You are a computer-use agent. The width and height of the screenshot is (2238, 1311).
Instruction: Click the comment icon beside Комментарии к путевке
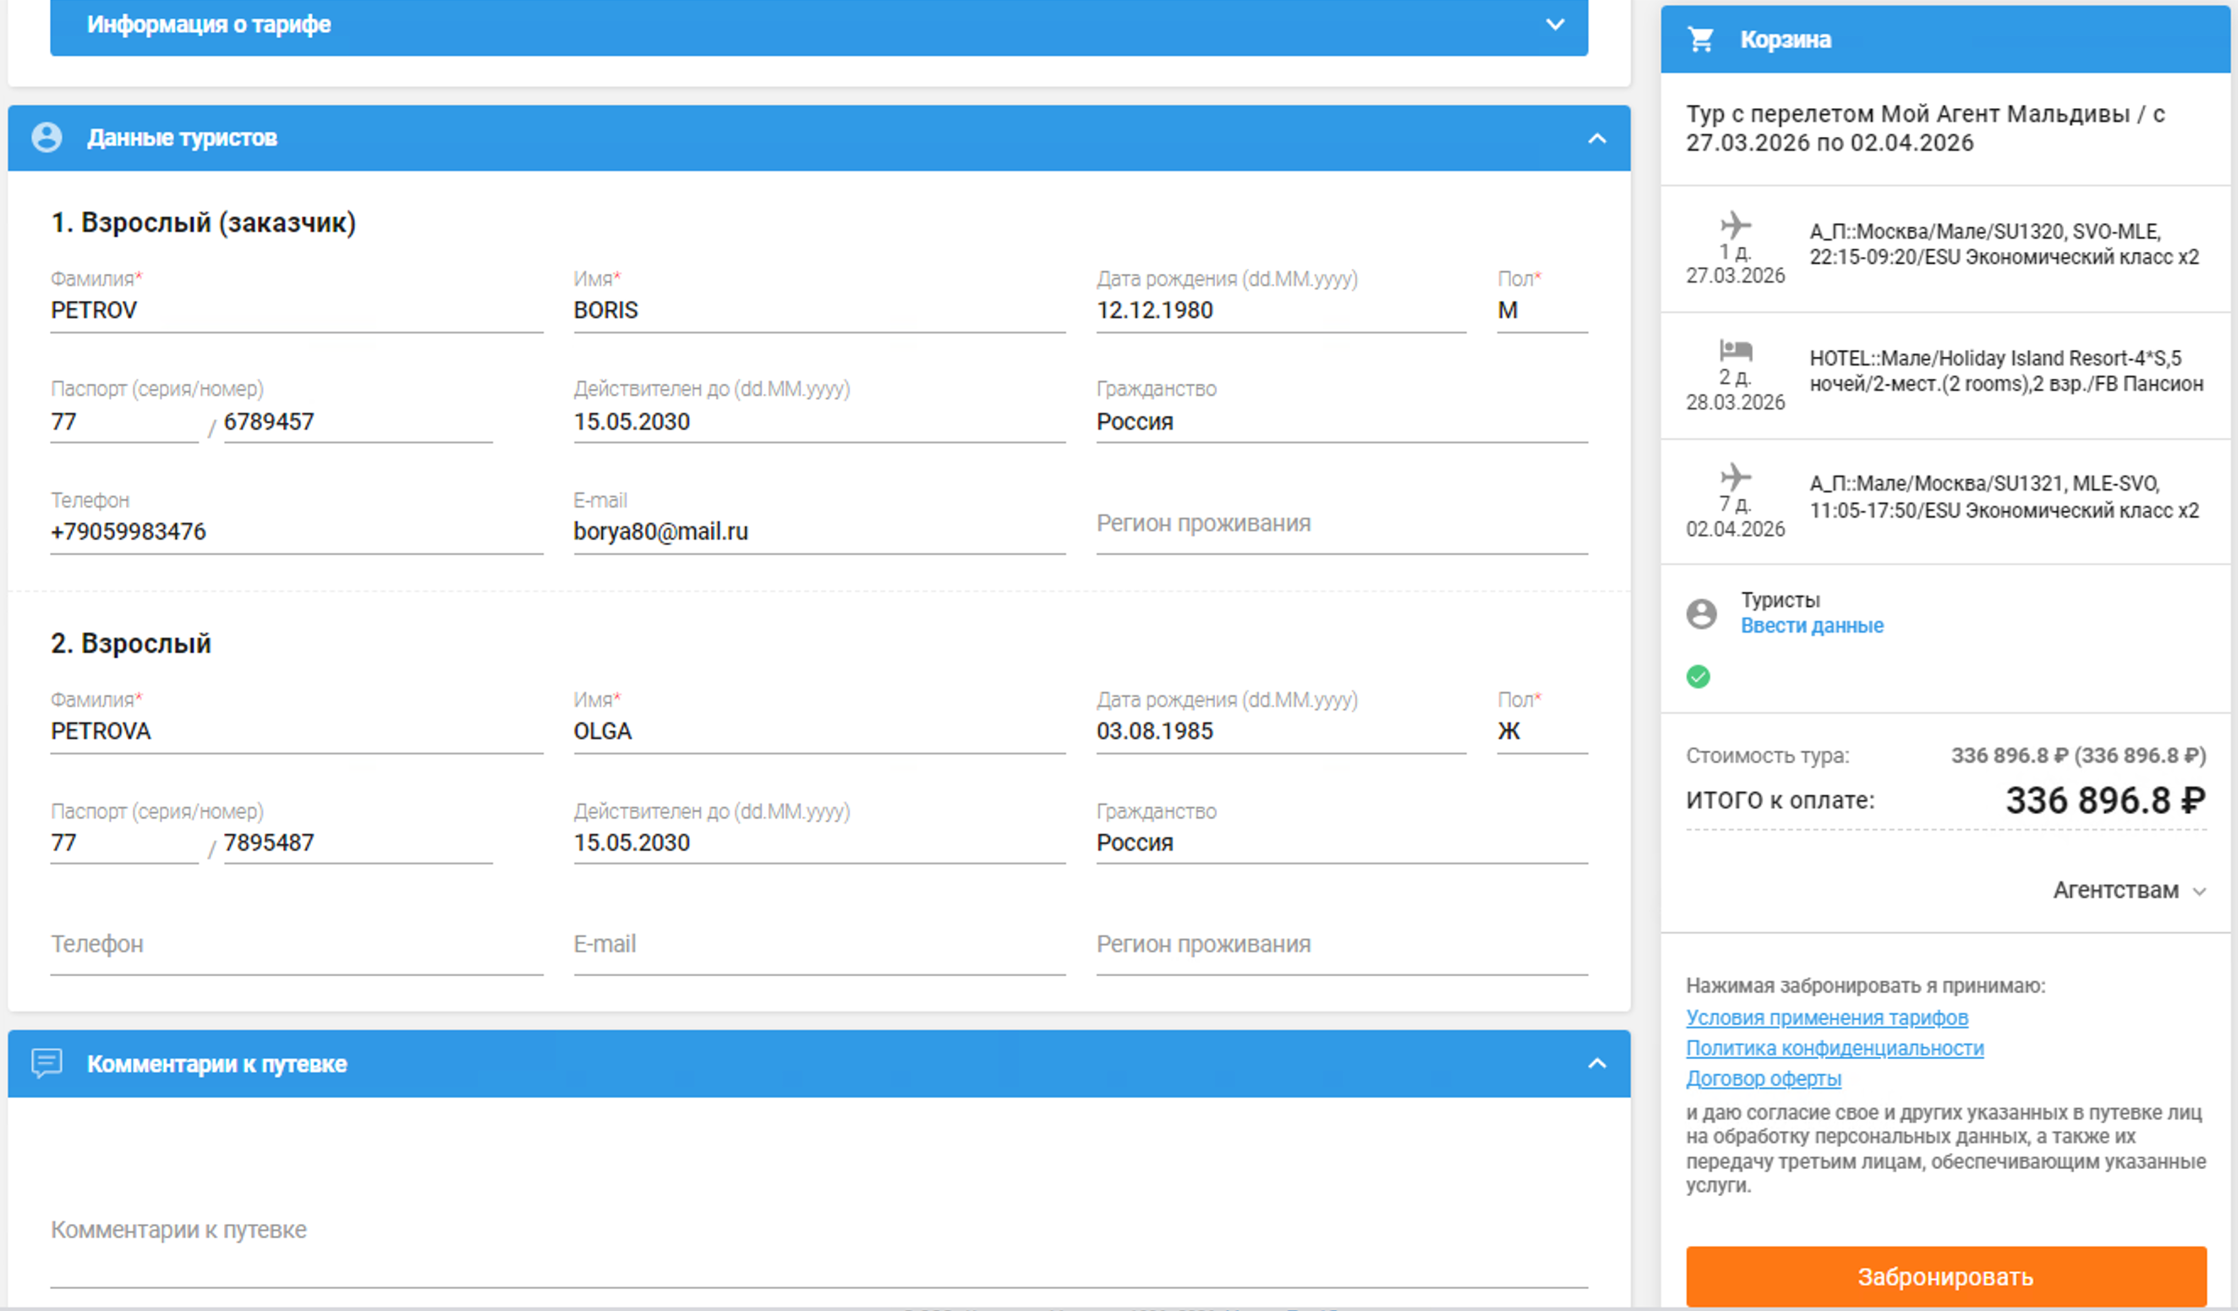coord(47,1063)
